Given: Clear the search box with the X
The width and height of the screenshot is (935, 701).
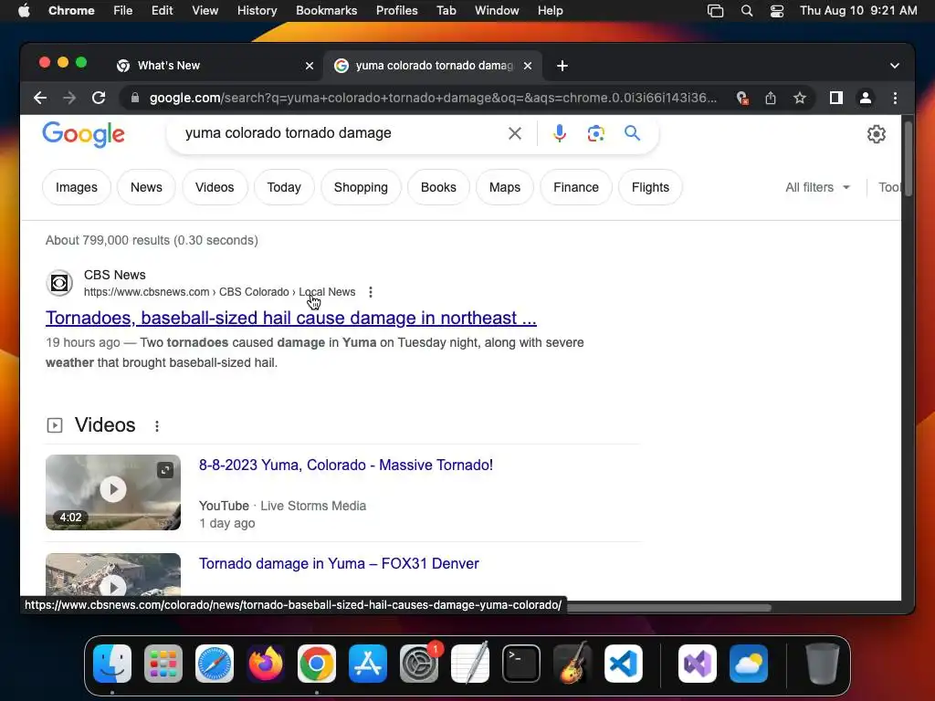Looking at the screenshot, I should point(515,133).
